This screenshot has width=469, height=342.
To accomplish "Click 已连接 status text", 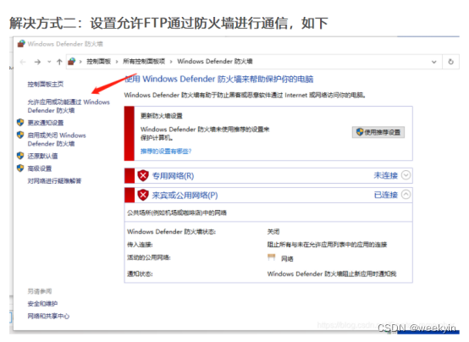I will pyautogui.click(x=385, y=195).
